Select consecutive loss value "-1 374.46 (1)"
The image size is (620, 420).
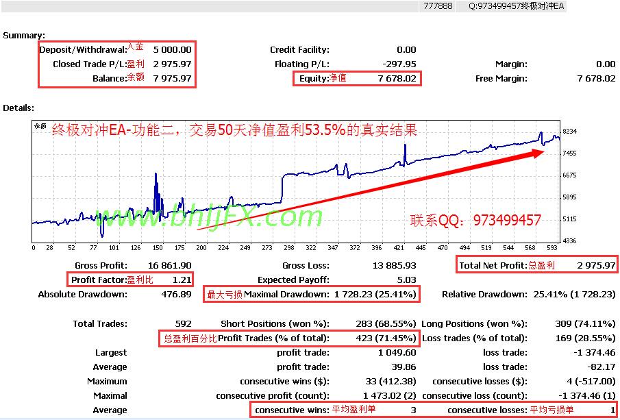click(587, 396)
